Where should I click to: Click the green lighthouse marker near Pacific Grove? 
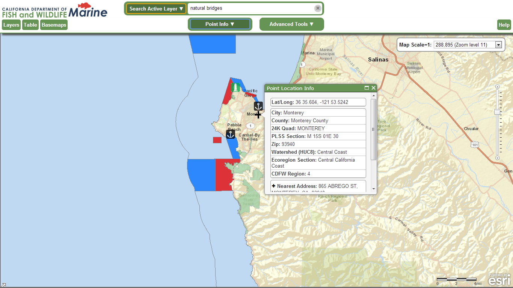(x=235, y=87)
